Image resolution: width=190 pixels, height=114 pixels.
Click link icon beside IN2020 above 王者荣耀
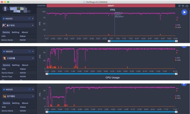click(29, 51)
